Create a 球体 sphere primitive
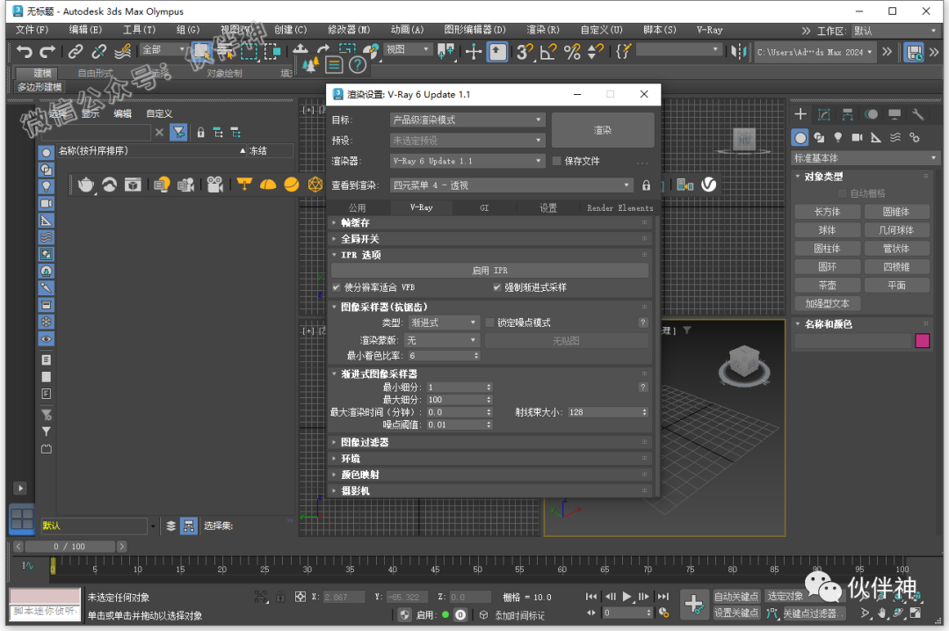Image resolution: width=949 pixels, height=631 pixels. (828, 230)
